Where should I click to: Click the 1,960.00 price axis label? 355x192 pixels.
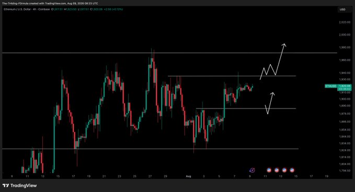click(x=345, y=60)
